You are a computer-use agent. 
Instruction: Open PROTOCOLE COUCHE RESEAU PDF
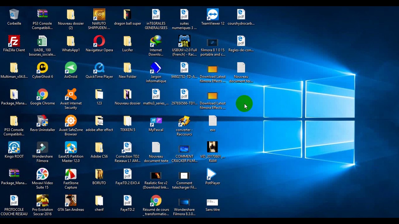14,201
